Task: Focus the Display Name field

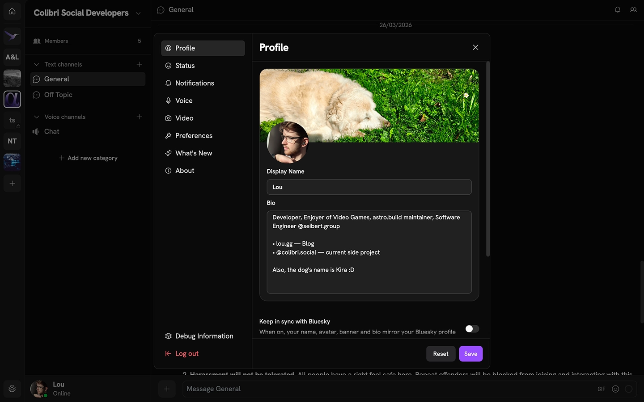Action: 369,187
